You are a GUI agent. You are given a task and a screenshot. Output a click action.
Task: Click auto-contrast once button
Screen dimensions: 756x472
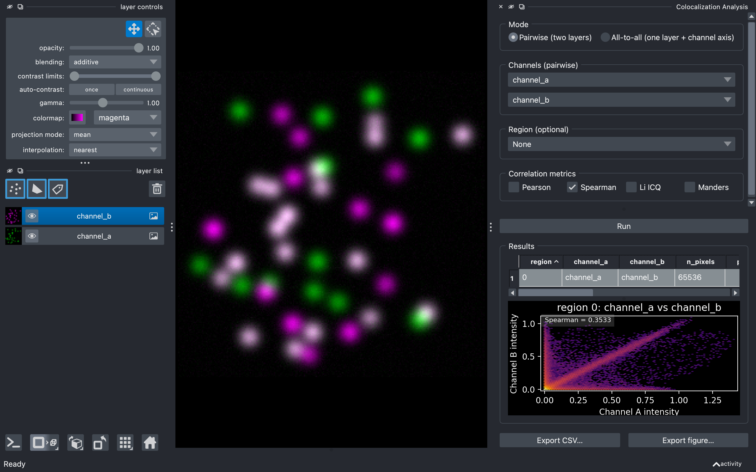tap(92, 90)
